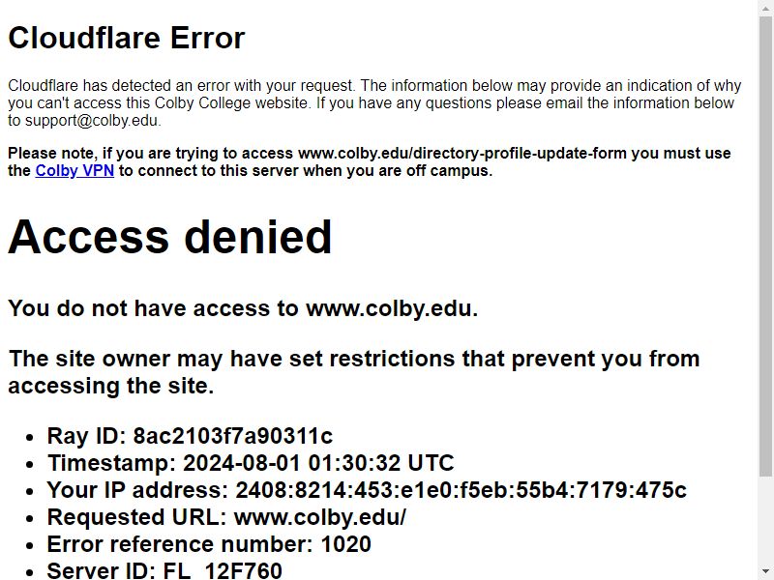Click the Requested URL www.colby.edu/ line
Image resolution: width=774 pixels, height=580 pixels.
click(x=226, y=517)
